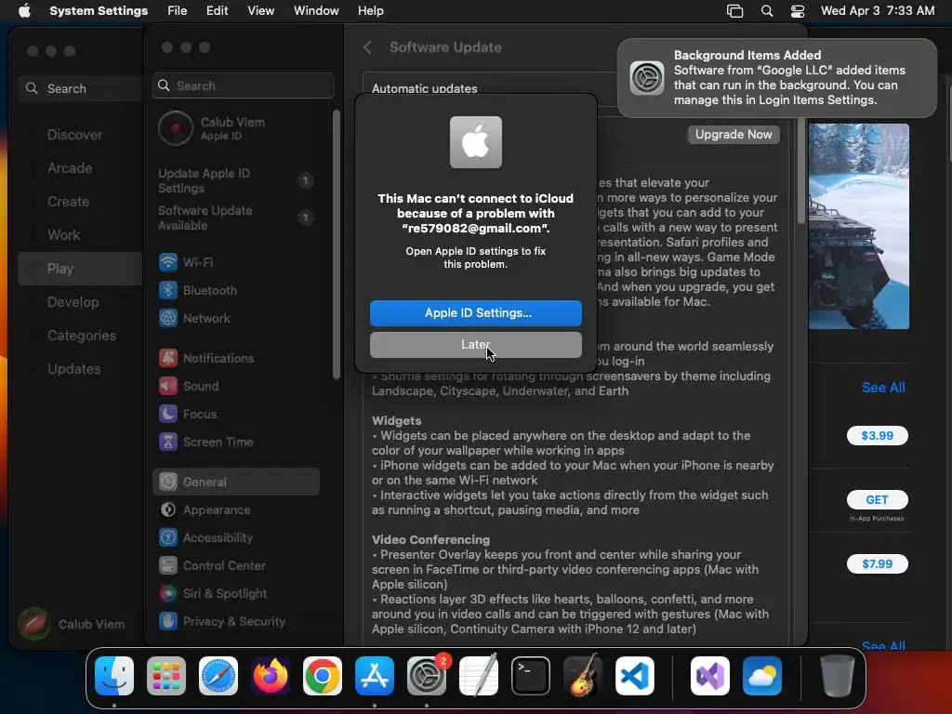Open Screen Time settings pane
The image size is (952, 714).
[x=236, y=442]
